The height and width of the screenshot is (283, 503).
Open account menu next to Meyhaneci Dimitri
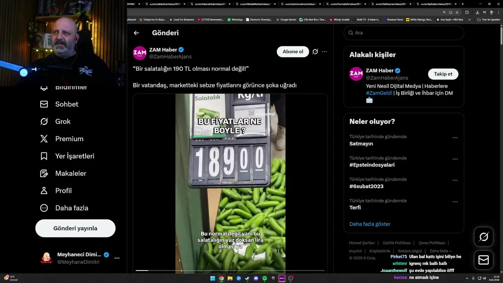117,258
